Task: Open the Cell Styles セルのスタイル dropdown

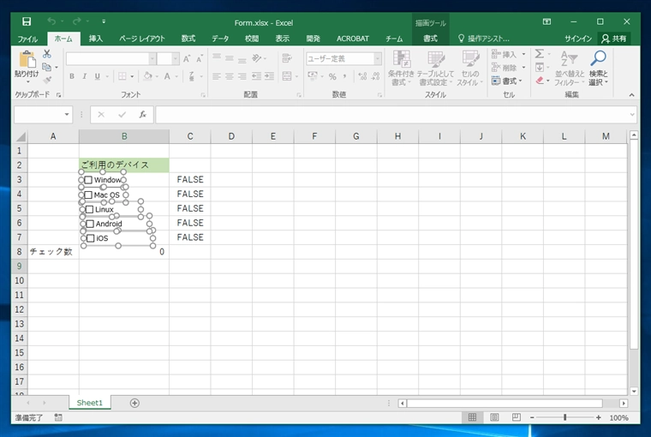Action: click(x=470, y=69)
